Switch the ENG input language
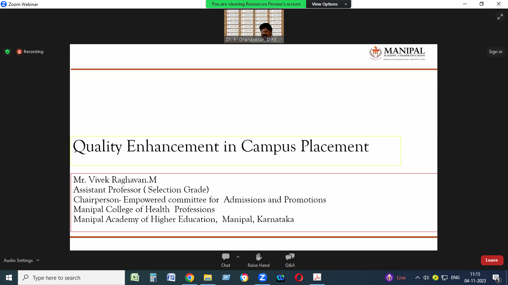This screenshot has height=285, width=508. pos(455,278)
